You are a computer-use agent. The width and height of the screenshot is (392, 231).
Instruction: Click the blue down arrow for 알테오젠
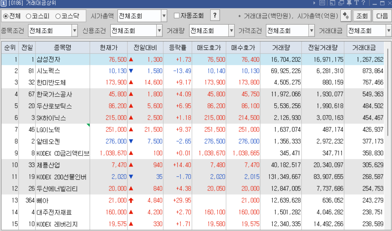click(131, 141)
